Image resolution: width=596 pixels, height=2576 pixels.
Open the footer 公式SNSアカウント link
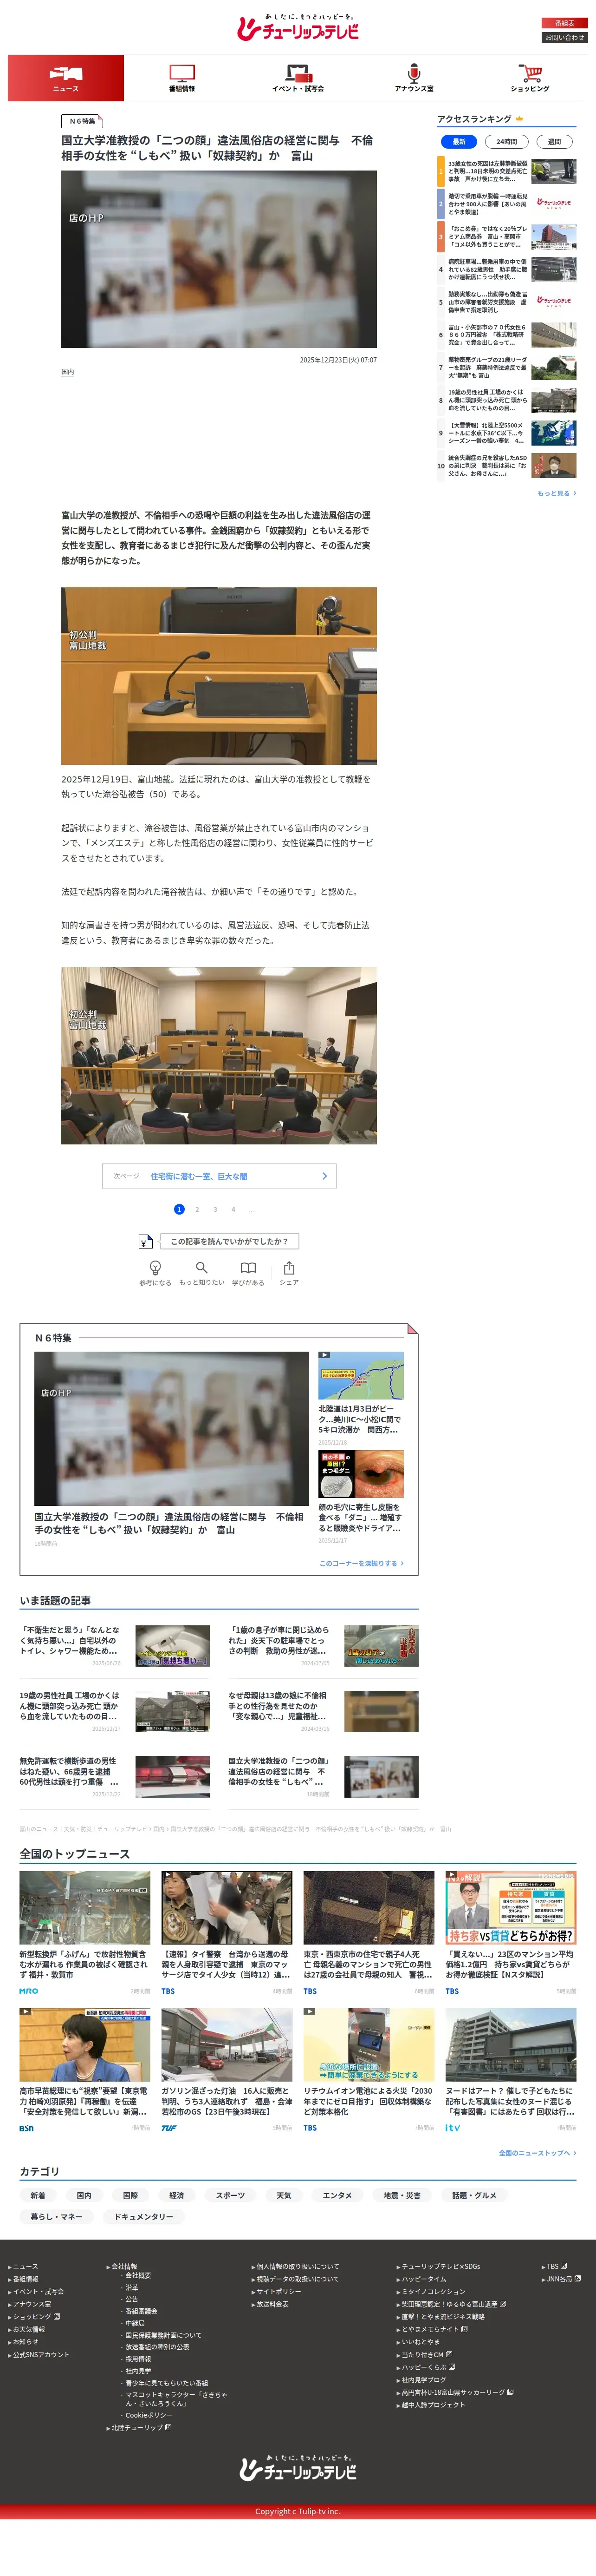point(41,2354)
